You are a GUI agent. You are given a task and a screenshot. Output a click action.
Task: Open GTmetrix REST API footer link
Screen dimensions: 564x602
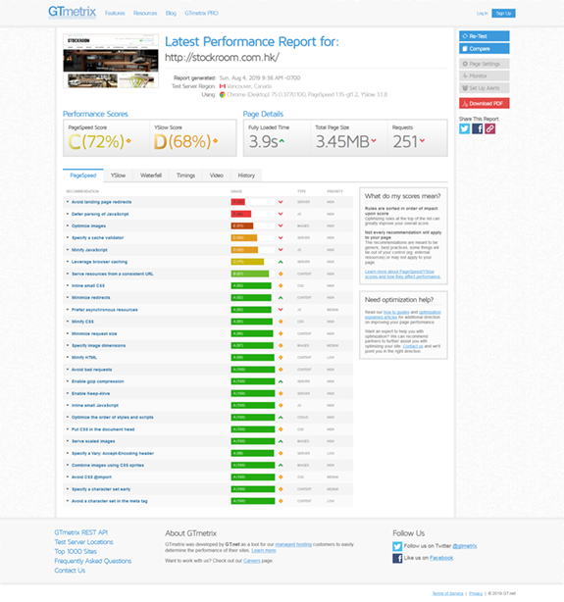pyautogui.click(x=80, y=532)
